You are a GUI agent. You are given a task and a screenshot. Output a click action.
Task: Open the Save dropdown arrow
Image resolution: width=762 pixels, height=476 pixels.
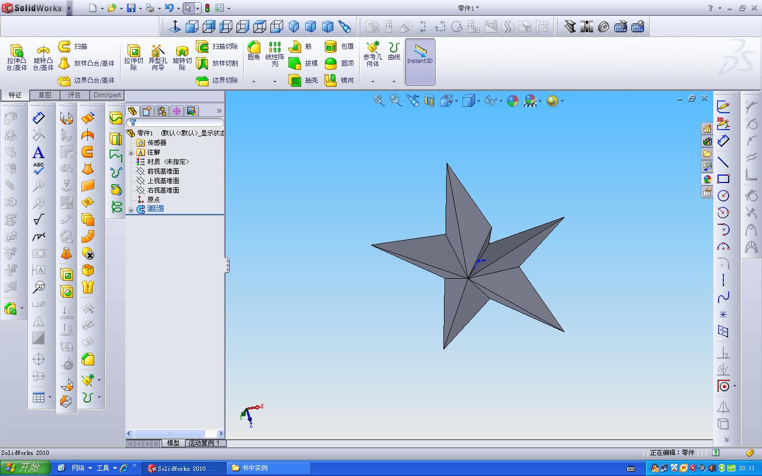[x=141, y=8]
